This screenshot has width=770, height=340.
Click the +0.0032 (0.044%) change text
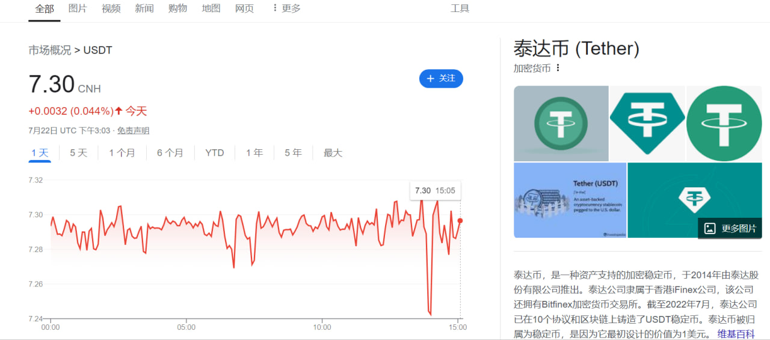click(x=71, y=111)
